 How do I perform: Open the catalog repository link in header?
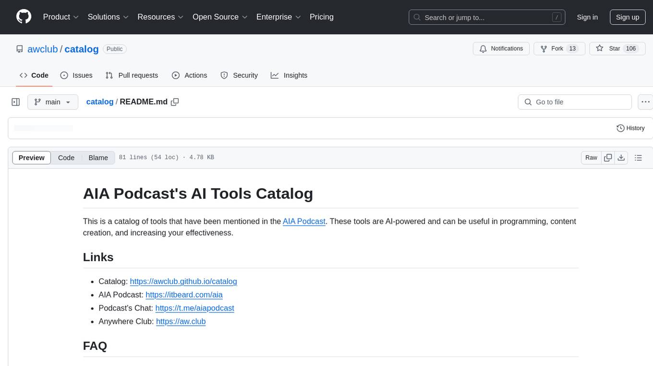coord(82,49)
